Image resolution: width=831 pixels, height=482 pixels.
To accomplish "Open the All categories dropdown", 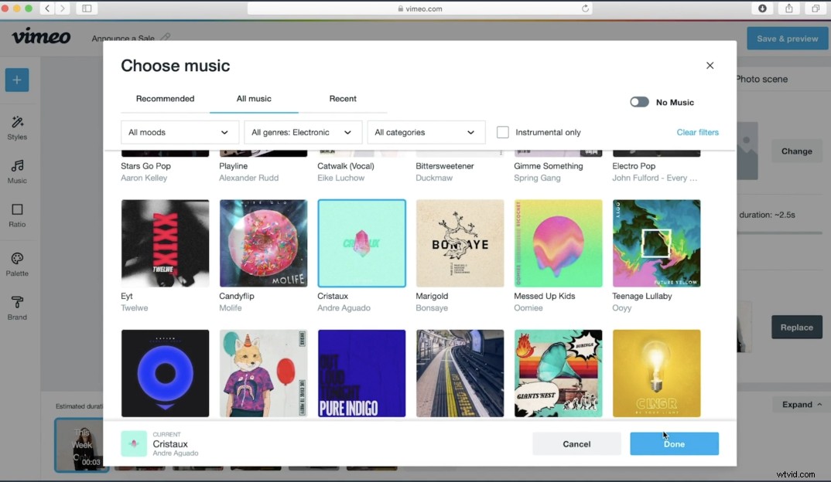I will click(x=426, y=132).
